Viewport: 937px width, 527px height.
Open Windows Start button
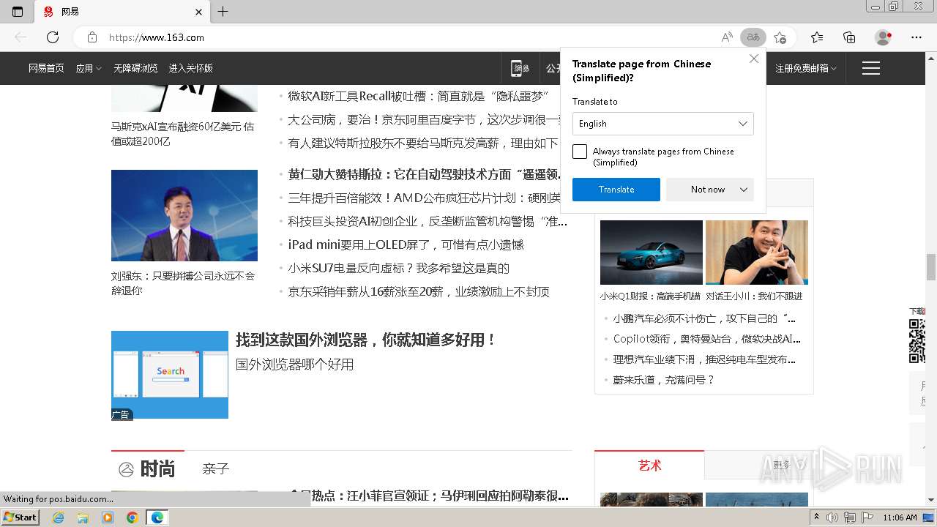tap(20, 517)
